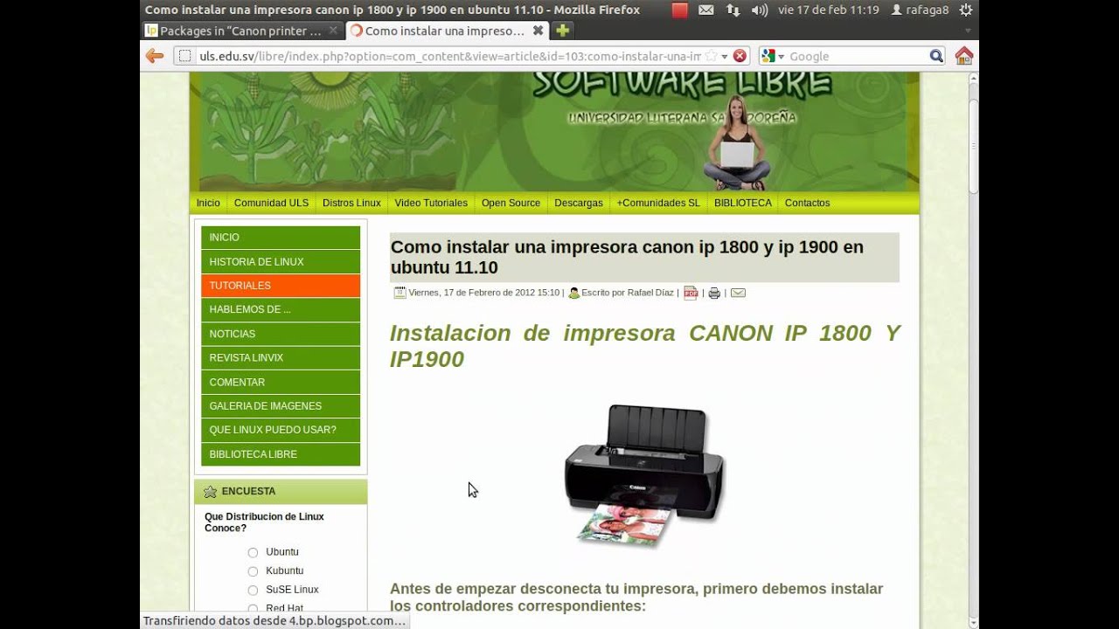Click the print article icon
Image resolution: width=1119 pixels, height=629 pixels.
coord(714,293)
